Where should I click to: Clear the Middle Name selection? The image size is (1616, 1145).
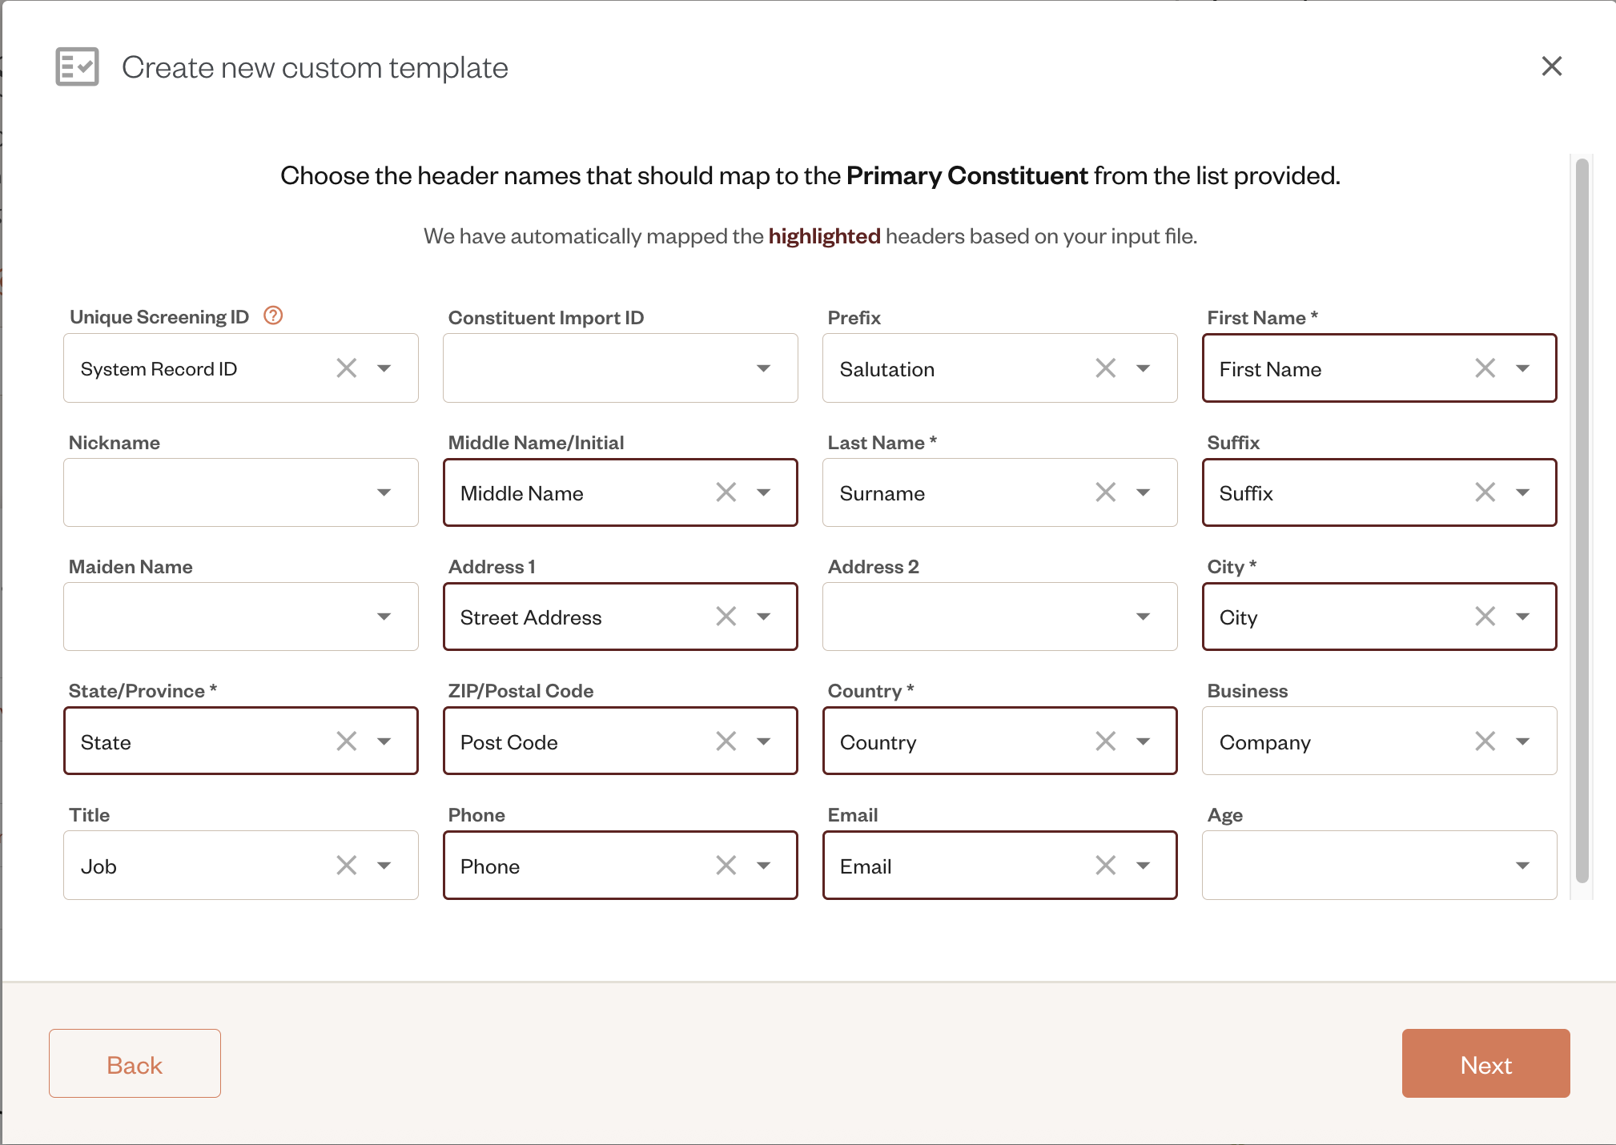click(x=726, y=492)
